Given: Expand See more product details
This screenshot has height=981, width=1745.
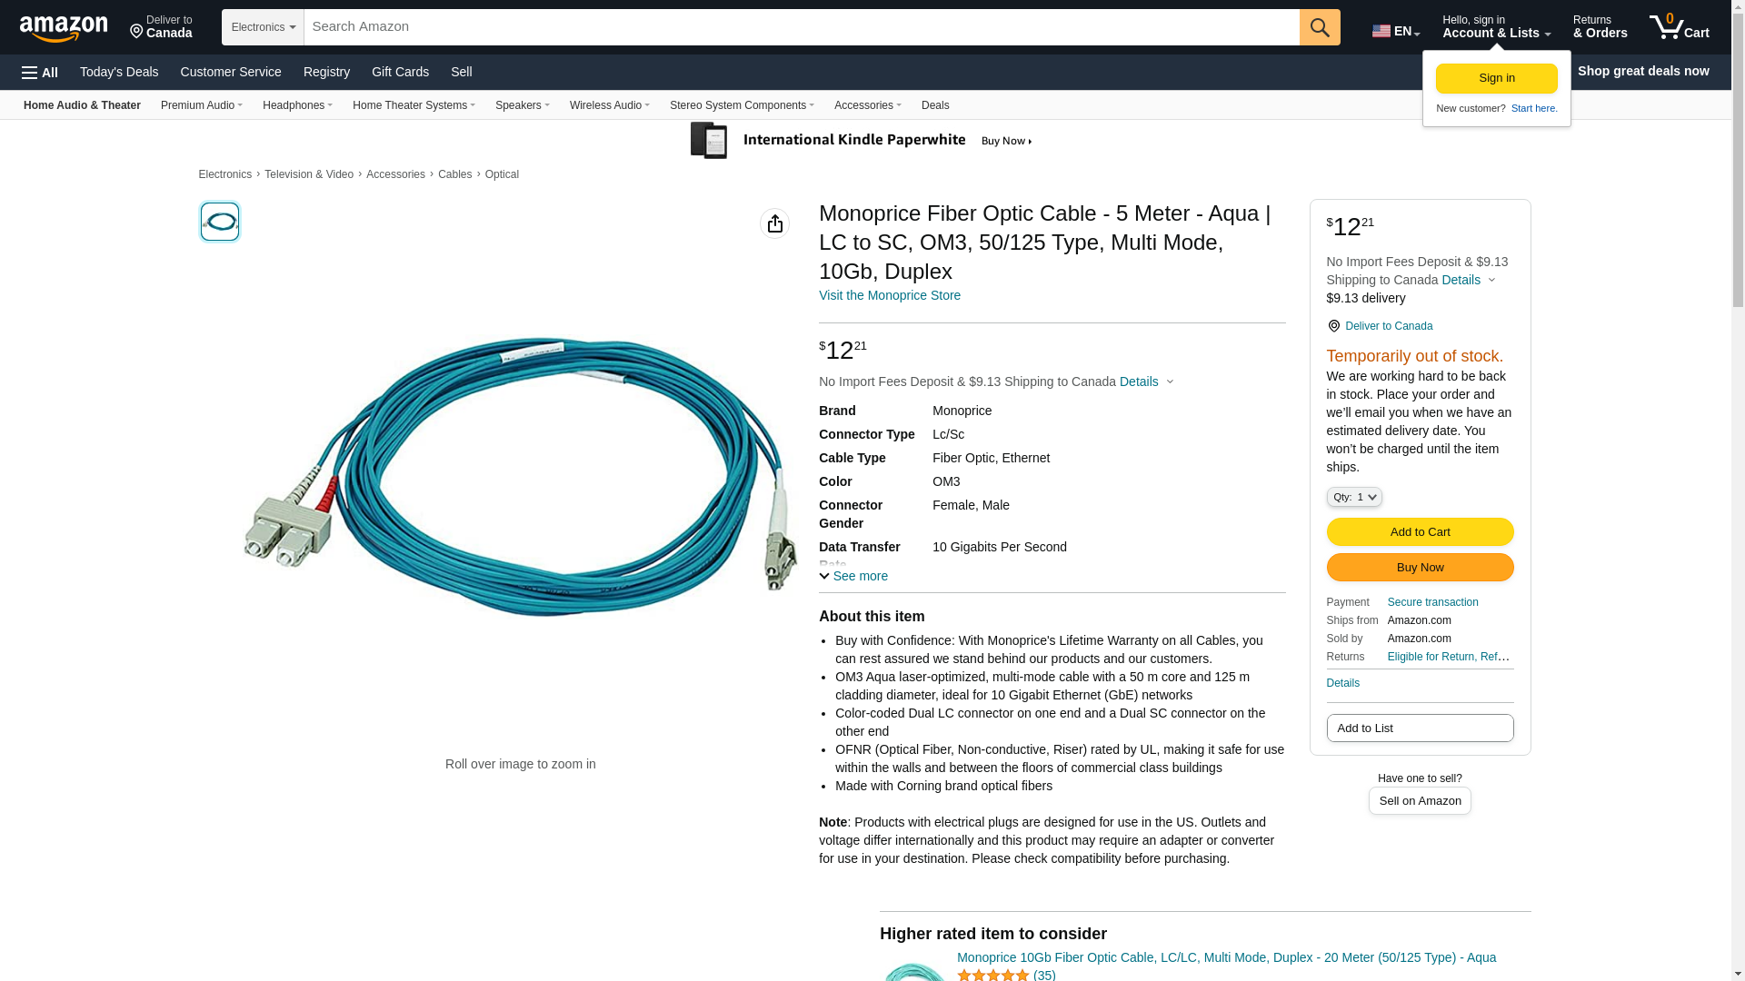Looking at the screenshot, I should [x=853, y=576].
